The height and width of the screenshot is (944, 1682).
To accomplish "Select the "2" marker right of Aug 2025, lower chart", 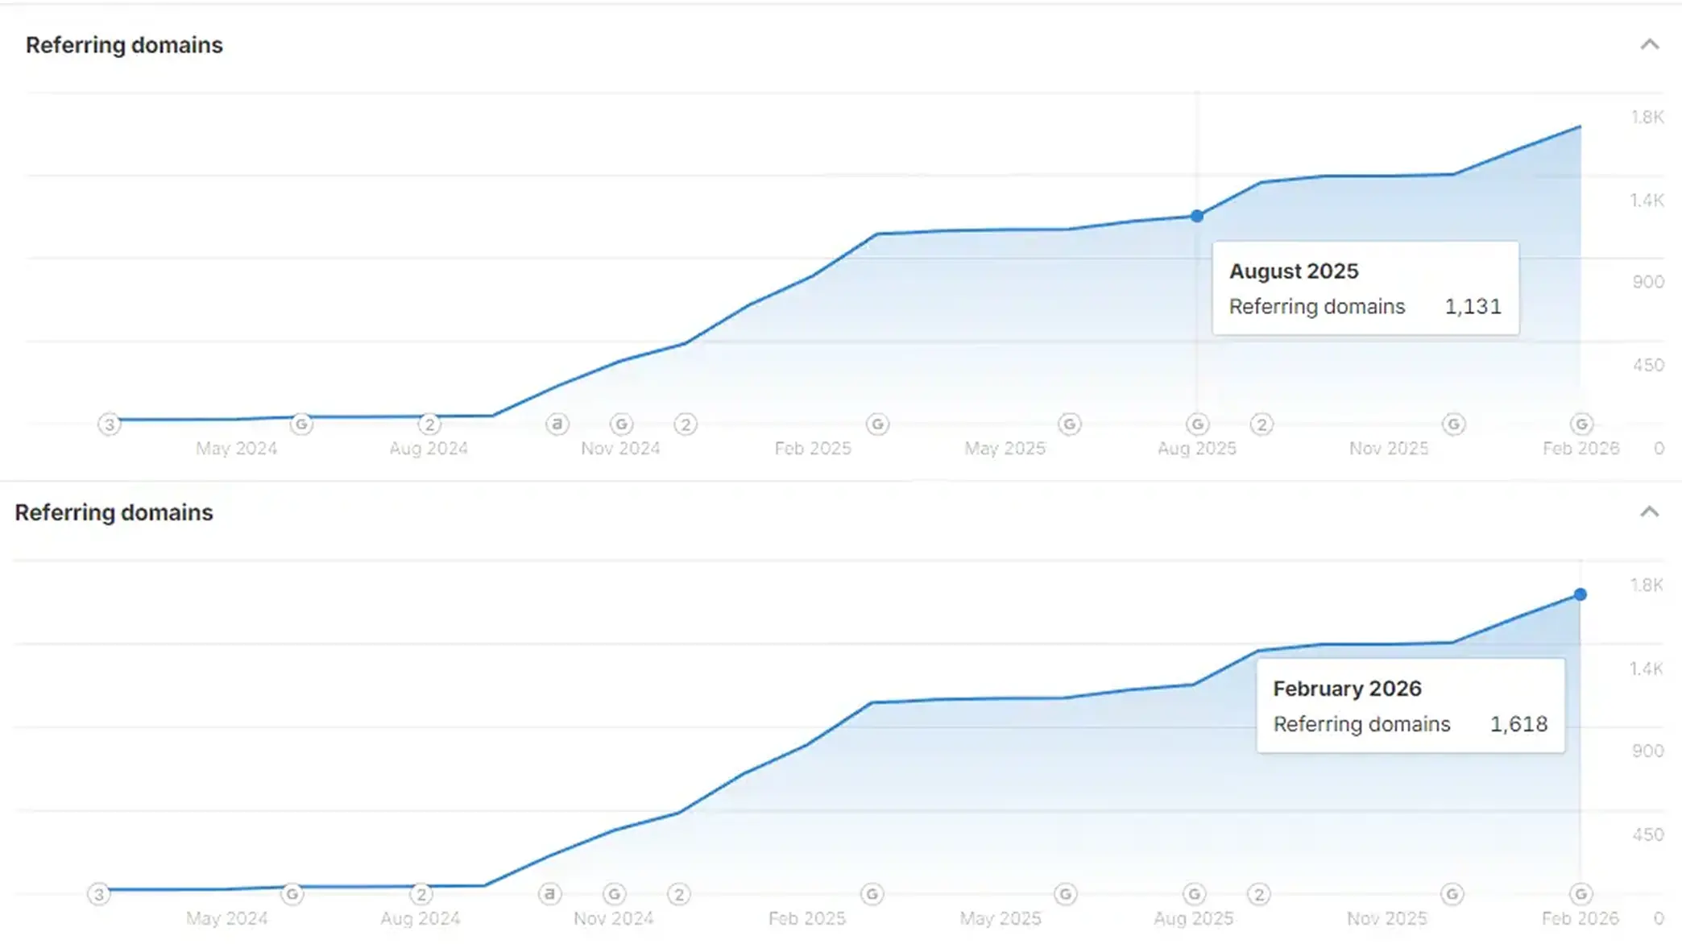I will coord(1259,894).
